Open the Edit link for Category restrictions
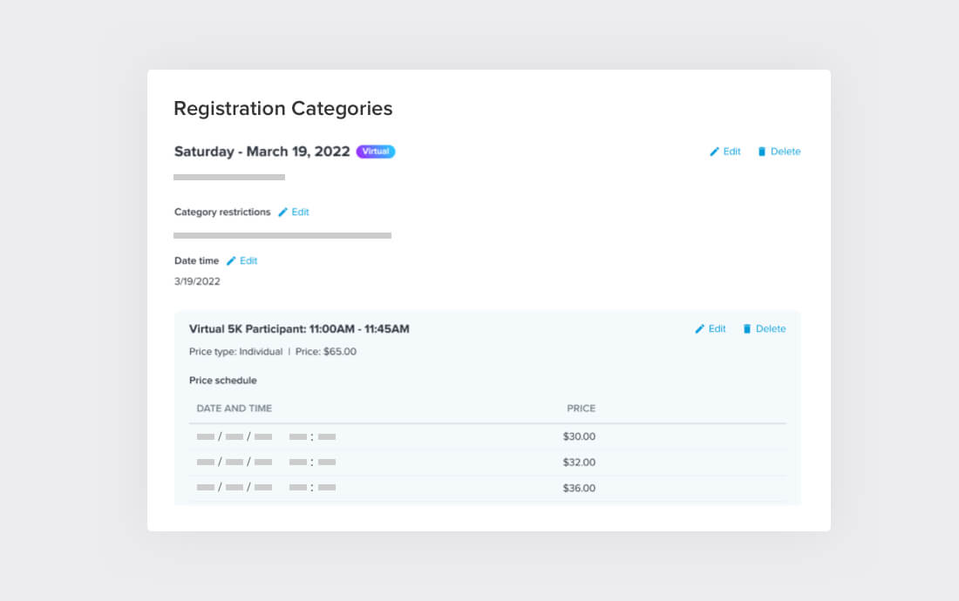 point(300,213)
